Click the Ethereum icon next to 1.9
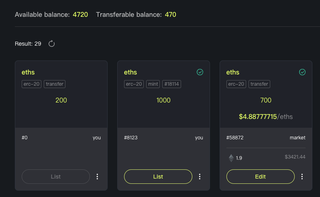This screenshot has height=197, width=320. point(231,158)
